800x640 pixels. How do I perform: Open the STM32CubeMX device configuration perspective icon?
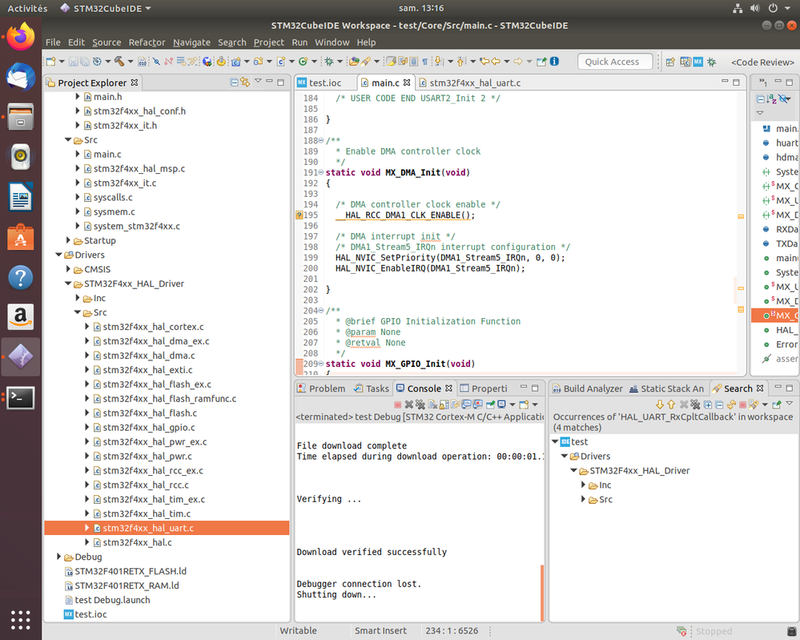coord(698,62)
